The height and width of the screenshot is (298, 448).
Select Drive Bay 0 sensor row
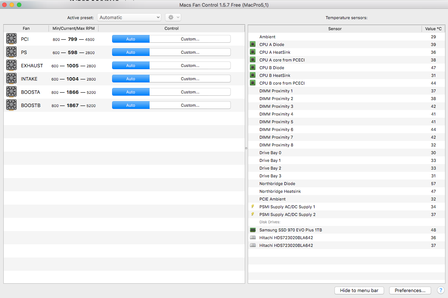347,153
